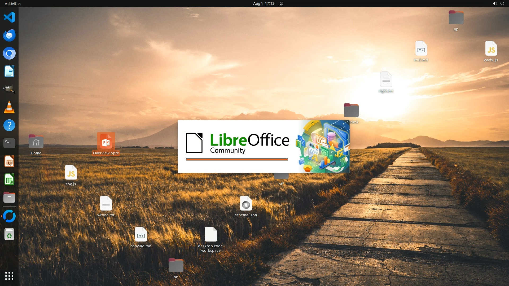Click the LibreOffice loading progress bar
Screen dimensions: 509x286
(237, 160)
